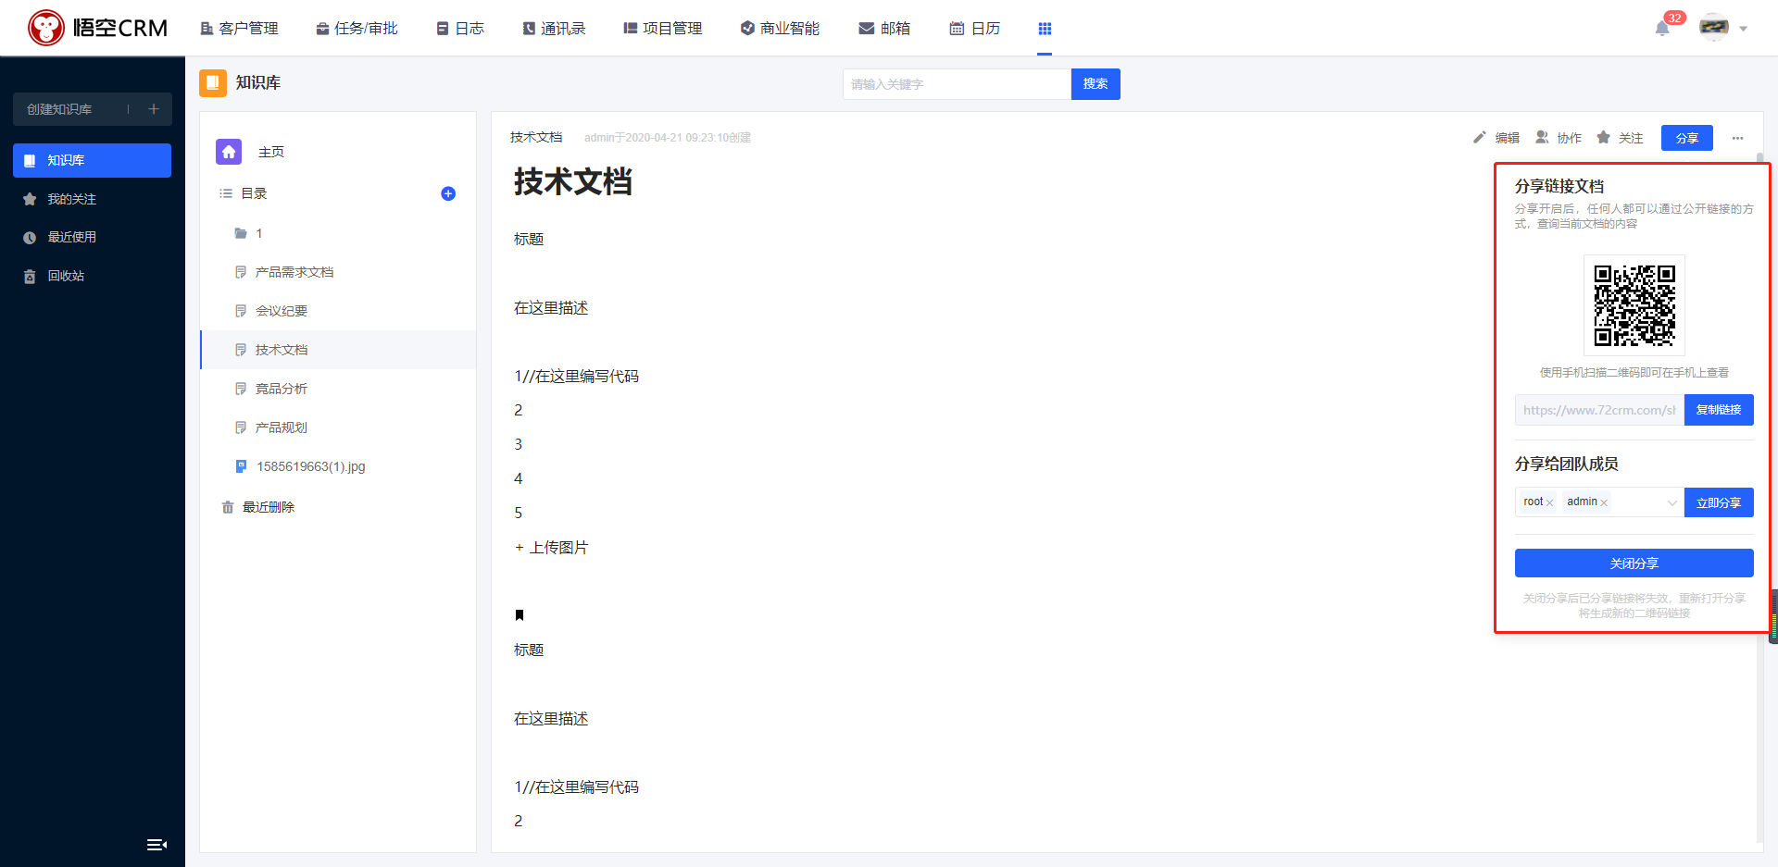Click the share QR code image
This screenshot has width=1778, height=867.
[x=1634, y=305]
